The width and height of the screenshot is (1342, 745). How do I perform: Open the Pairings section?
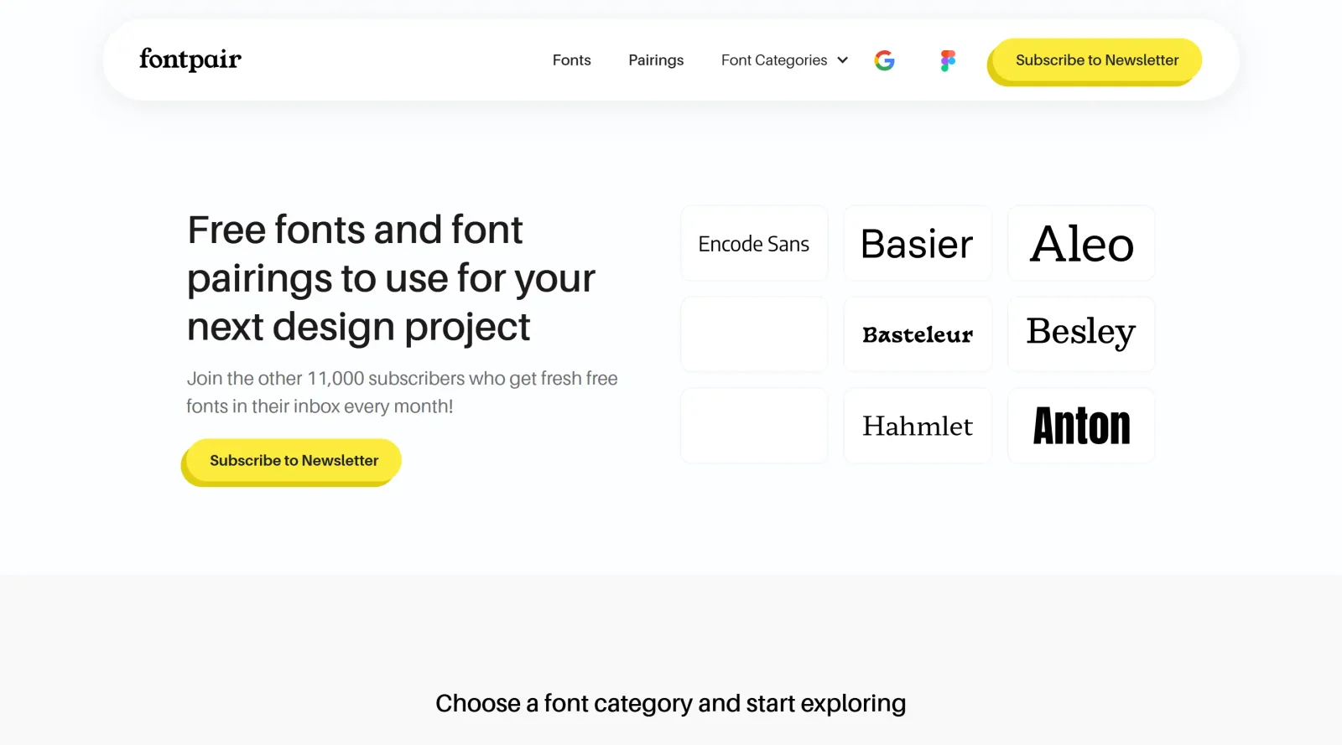coord(656,59)
